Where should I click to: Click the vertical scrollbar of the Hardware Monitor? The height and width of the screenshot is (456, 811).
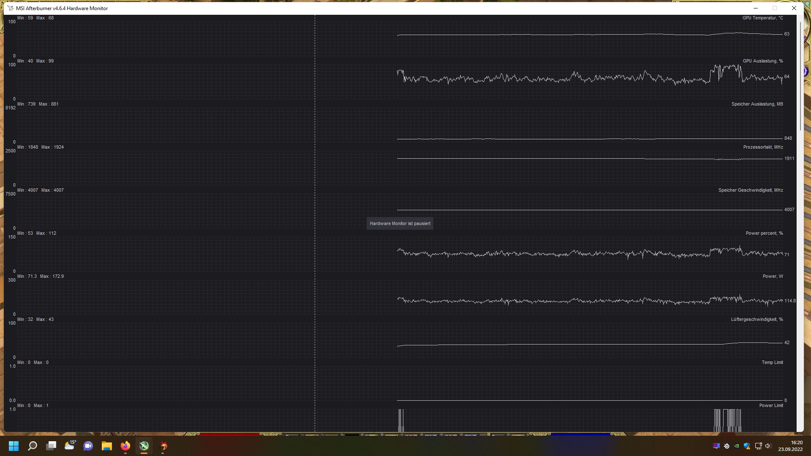click(800, 76)
